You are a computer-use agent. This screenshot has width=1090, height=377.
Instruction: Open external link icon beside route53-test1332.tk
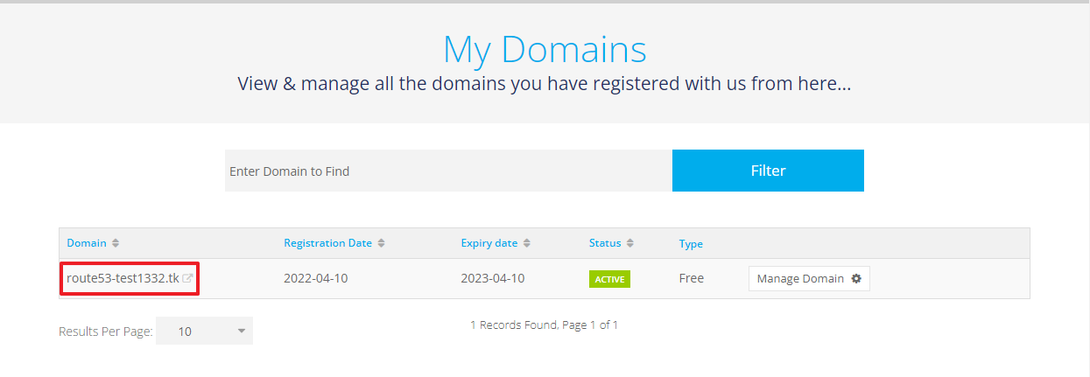[x=187, y=279]
